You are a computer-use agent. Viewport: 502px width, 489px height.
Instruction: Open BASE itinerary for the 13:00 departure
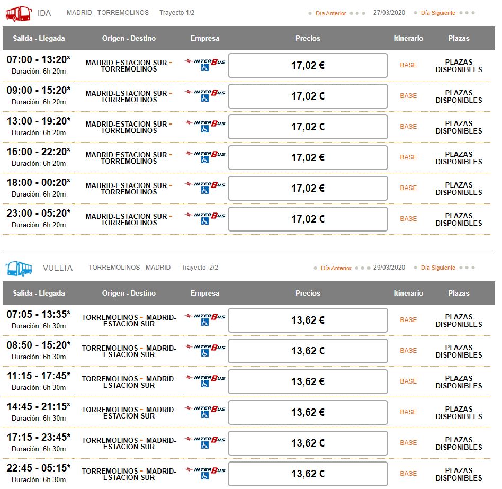(x=408, y=127)
